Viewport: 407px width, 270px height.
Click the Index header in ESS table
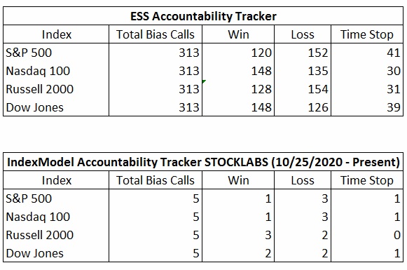pos(56,34)
